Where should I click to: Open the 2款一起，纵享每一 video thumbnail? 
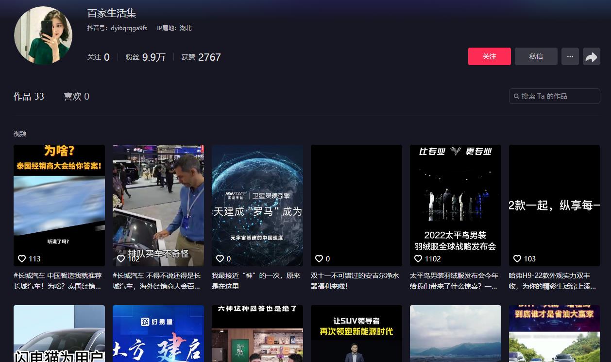555,206
